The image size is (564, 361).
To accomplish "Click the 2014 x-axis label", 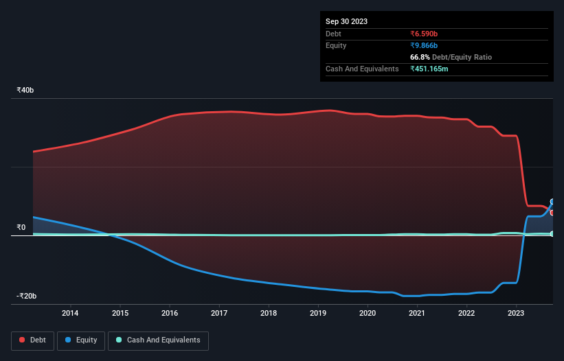I will [70, 313].
